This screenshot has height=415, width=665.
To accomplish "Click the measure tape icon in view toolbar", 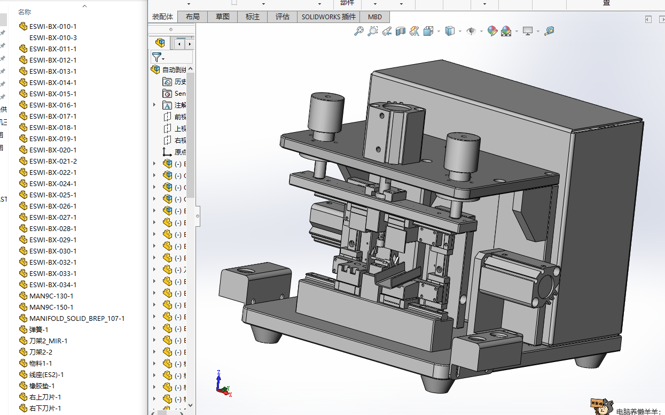I will click(549, 32).
